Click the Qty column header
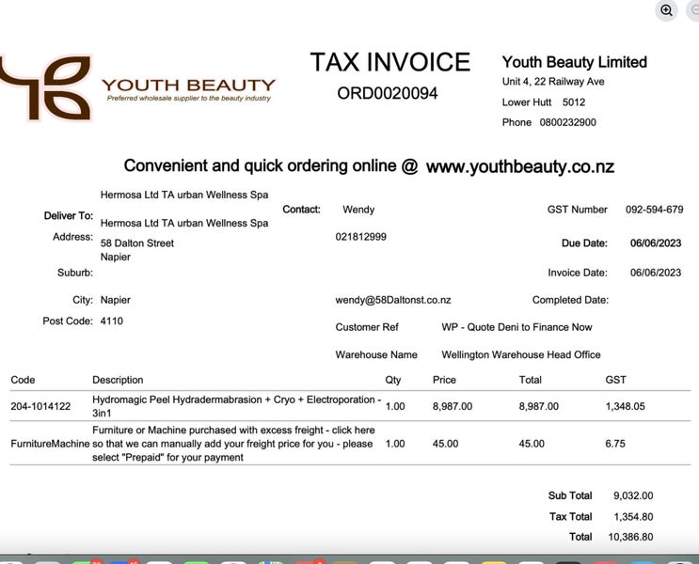The width and height of the screenshot is (699, 564). (392, 380)
